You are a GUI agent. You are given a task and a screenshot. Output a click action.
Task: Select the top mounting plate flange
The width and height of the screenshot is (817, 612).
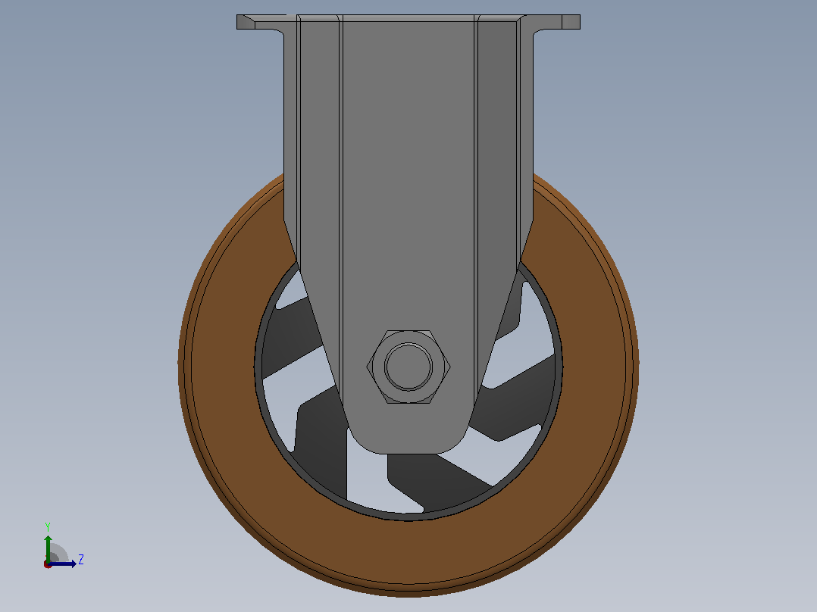point(409,19)
